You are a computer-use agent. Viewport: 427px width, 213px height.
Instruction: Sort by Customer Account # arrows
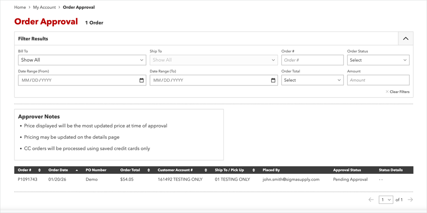(x=206, y=170)
